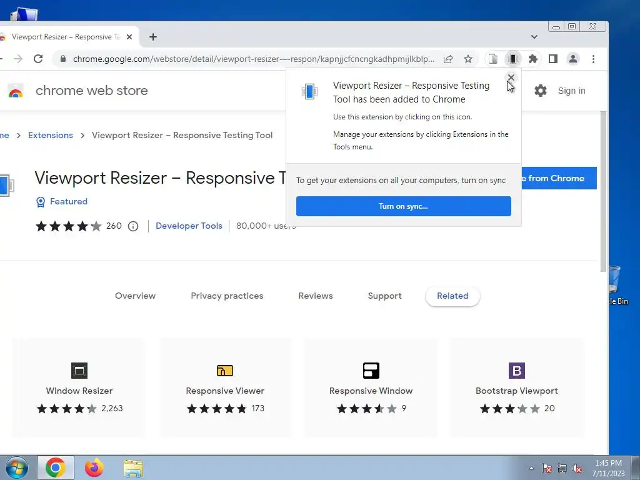Viewport: 640px width, 480px height.
Task: Open Windows Explorer from the taskbar
Action: click(x=133, y=468)
